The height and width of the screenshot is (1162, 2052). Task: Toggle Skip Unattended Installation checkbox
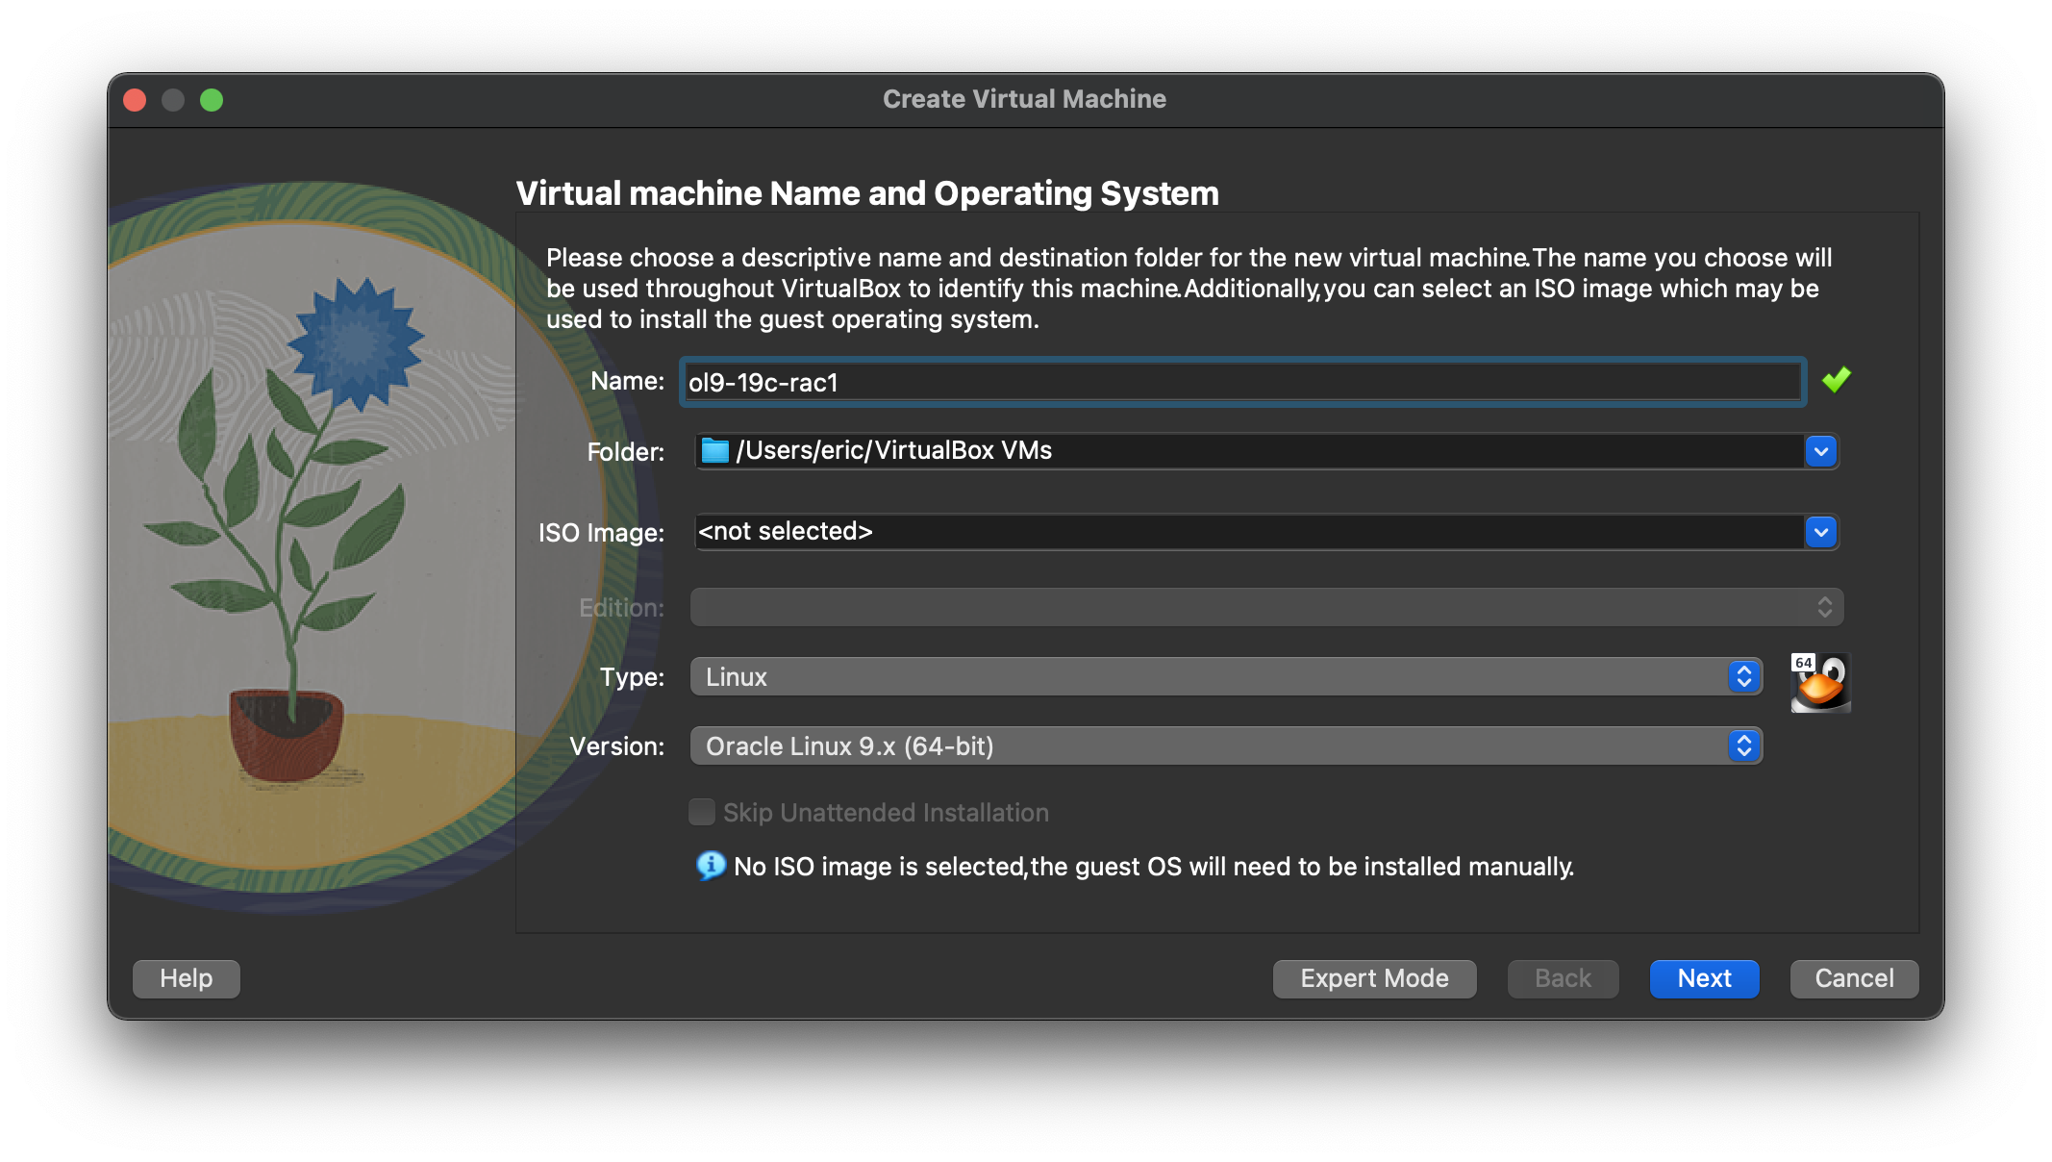coord(702,813)
